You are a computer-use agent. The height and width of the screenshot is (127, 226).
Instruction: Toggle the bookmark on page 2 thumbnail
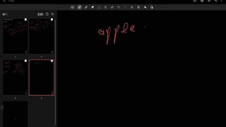(52, 20)
